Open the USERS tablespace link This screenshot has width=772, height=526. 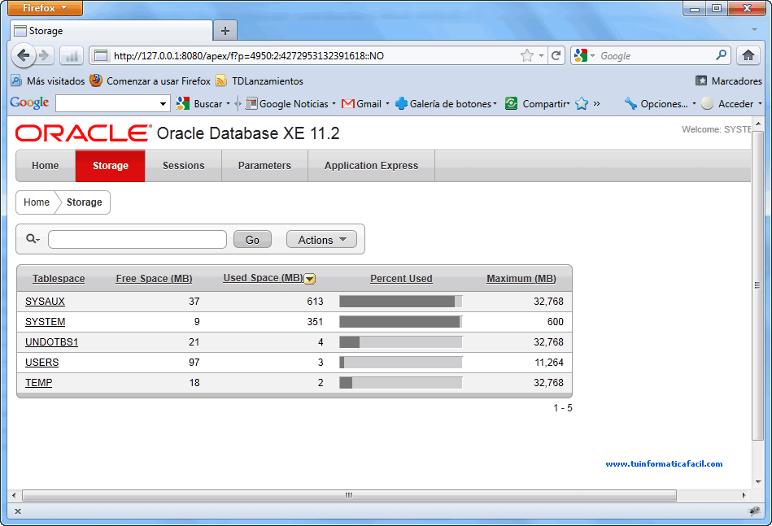41,362
